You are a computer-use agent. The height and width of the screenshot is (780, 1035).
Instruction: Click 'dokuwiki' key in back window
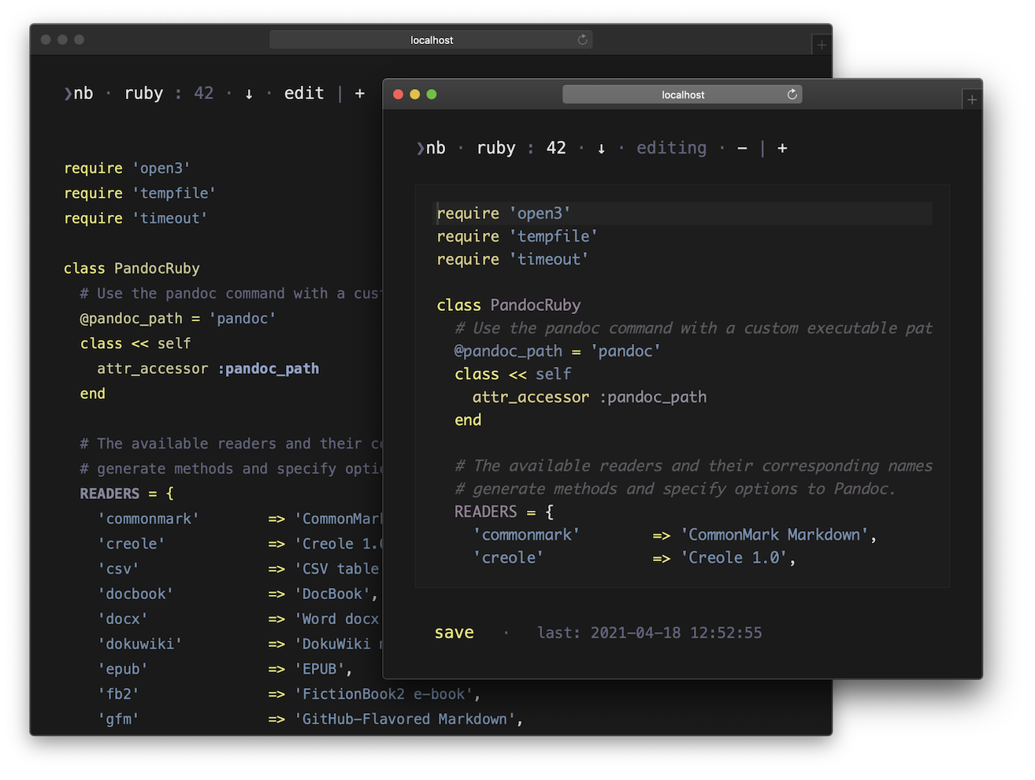[140, 644]
